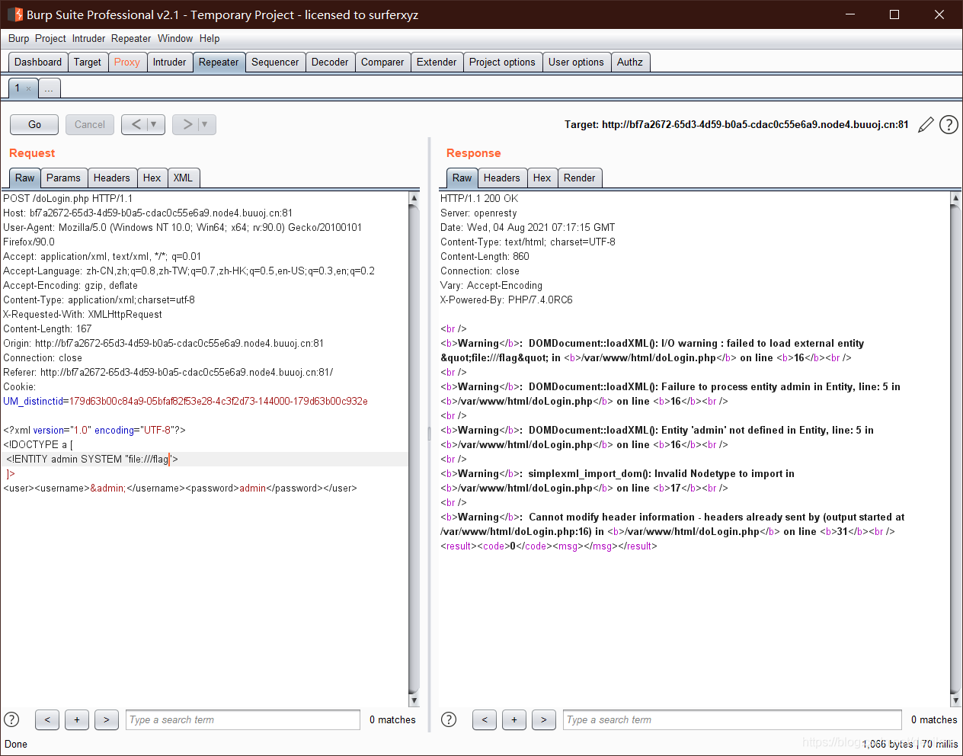Switch to the Proxy tab
963x756 pixels.
[127, 62]
